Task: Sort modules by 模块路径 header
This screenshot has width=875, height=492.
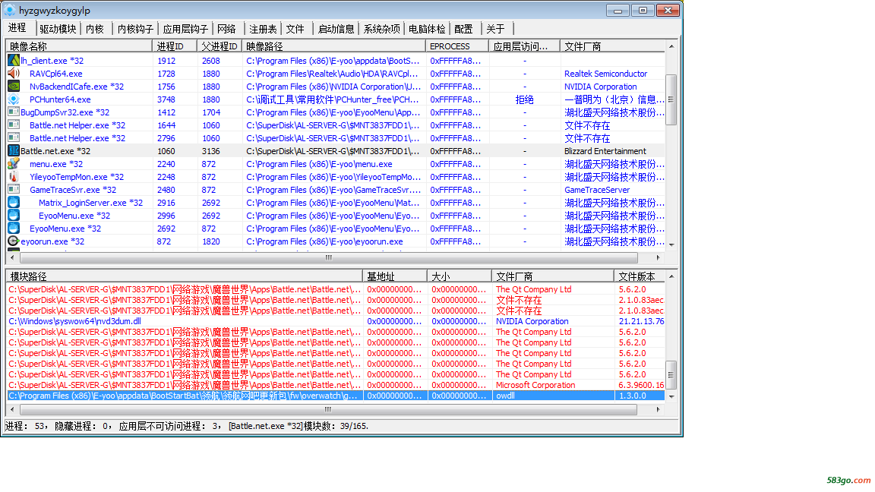Action: point(184,276)
